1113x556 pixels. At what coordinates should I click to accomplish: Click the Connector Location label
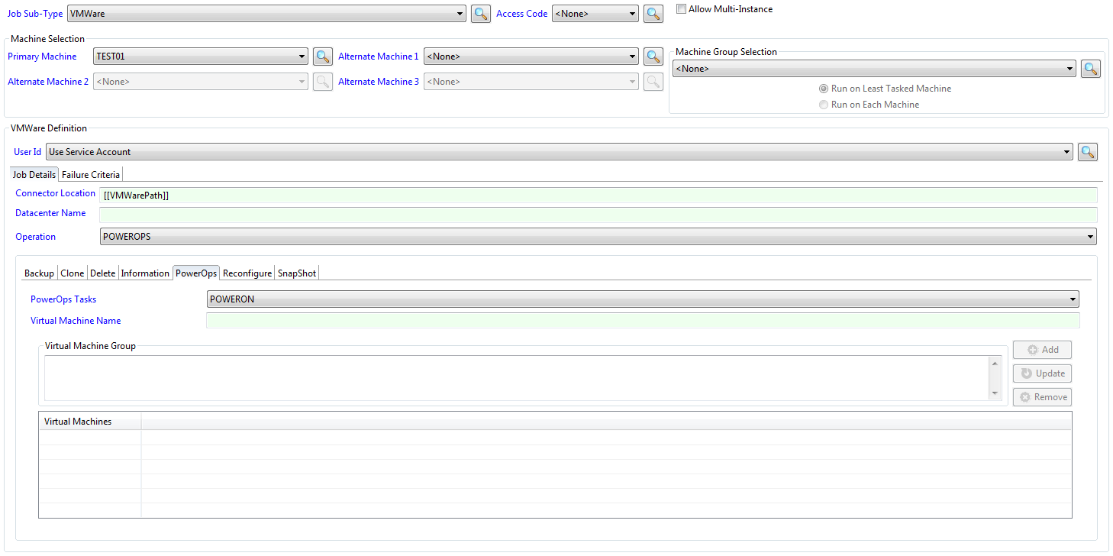(56, 193)
